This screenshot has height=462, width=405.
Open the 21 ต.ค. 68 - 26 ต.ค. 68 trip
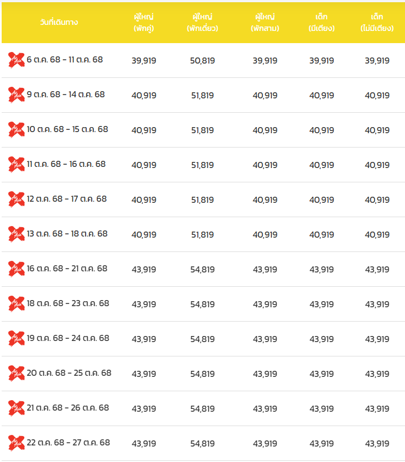[68, 408]
